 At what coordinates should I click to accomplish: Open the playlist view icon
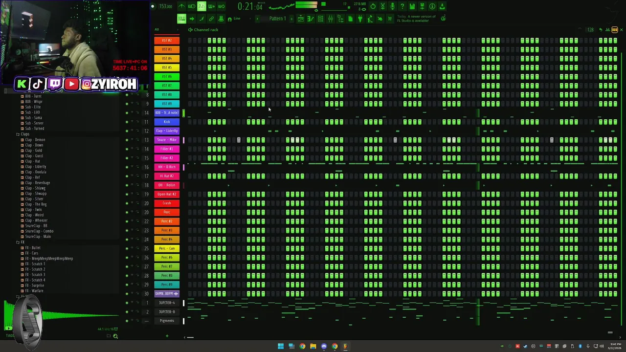[x=301, y=19]
